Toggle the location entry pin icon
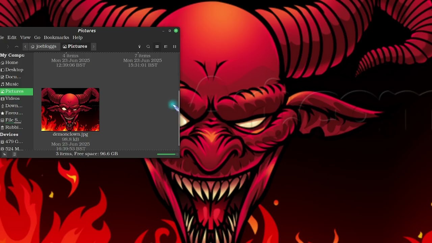This screenshot has width=432, height=243. tap(139, 47)
